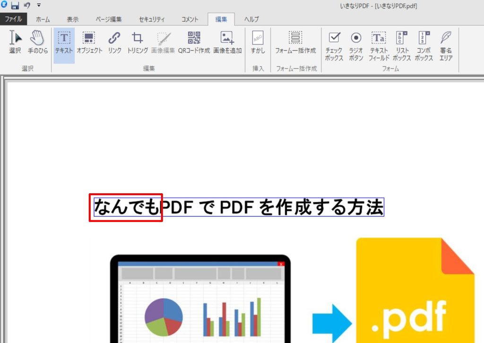Add a コンボボックス form field
484x343 pixels.
pyautogui.click(x=424, y=46)
